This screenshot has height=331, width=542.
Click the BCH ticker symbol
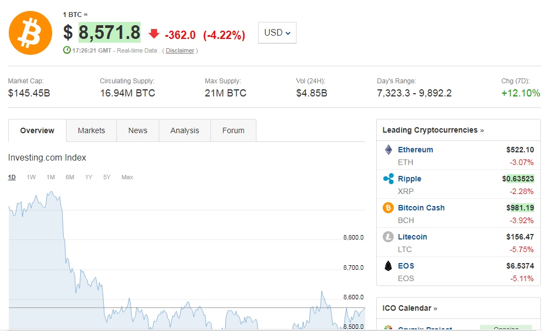[x=406, y=220]
